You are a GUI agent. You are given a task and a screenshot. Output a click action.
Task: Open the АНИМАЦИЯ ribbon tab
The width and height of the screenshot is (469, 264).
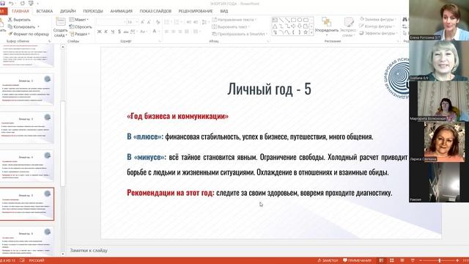tap(121, 11)
